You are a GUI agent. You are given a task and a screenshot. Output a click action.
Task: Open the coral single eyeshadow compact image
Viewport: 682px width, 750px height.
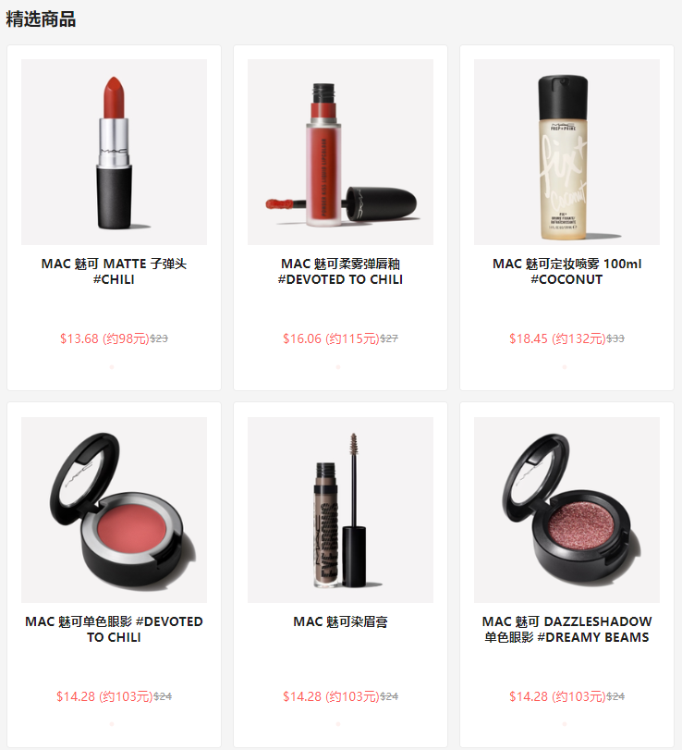pyautogui.click(x=114, y=510)
